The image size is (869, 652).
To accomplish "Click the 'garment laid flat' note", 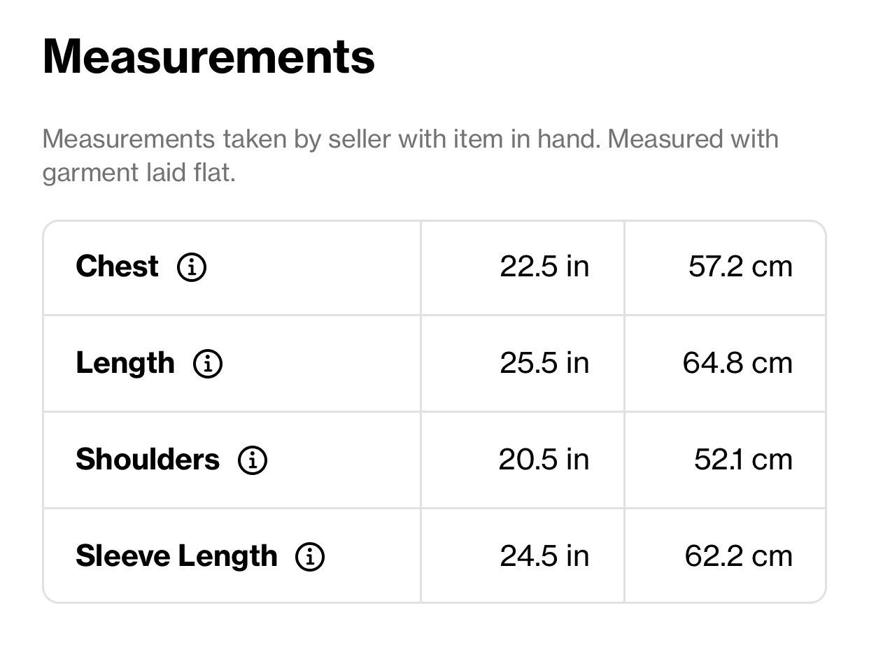I will point(139,172).
